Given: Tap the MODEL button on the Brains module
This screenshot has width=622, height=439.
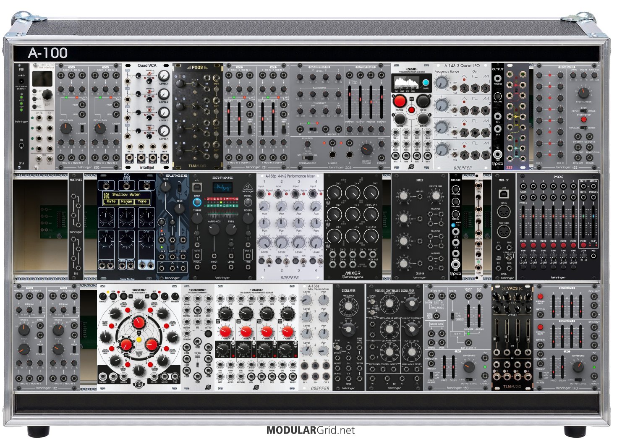Looking at the screenshot, I should 248,203.
